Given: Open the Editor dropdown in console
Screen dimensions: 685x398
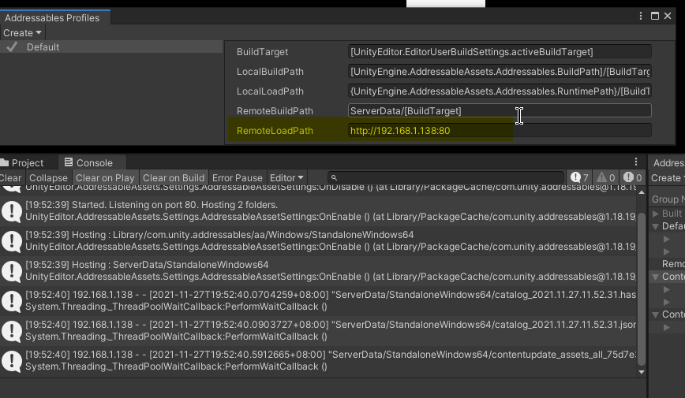Looking at the screenshot, I should [286, 177].
